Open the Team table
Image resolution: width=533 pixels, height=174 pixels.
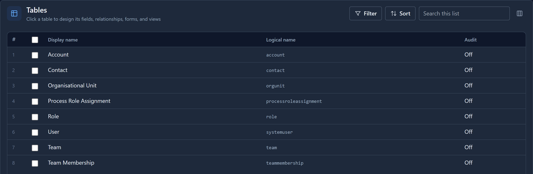(266, 147)
